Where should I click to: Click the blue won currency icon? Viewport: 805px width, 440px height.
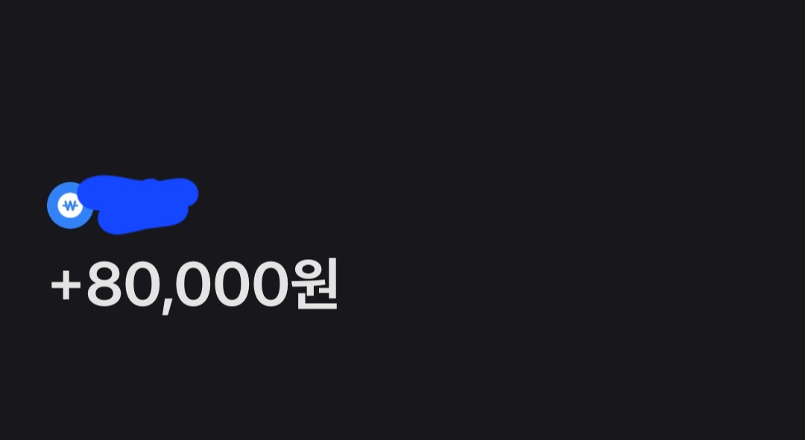coord(70,205)
